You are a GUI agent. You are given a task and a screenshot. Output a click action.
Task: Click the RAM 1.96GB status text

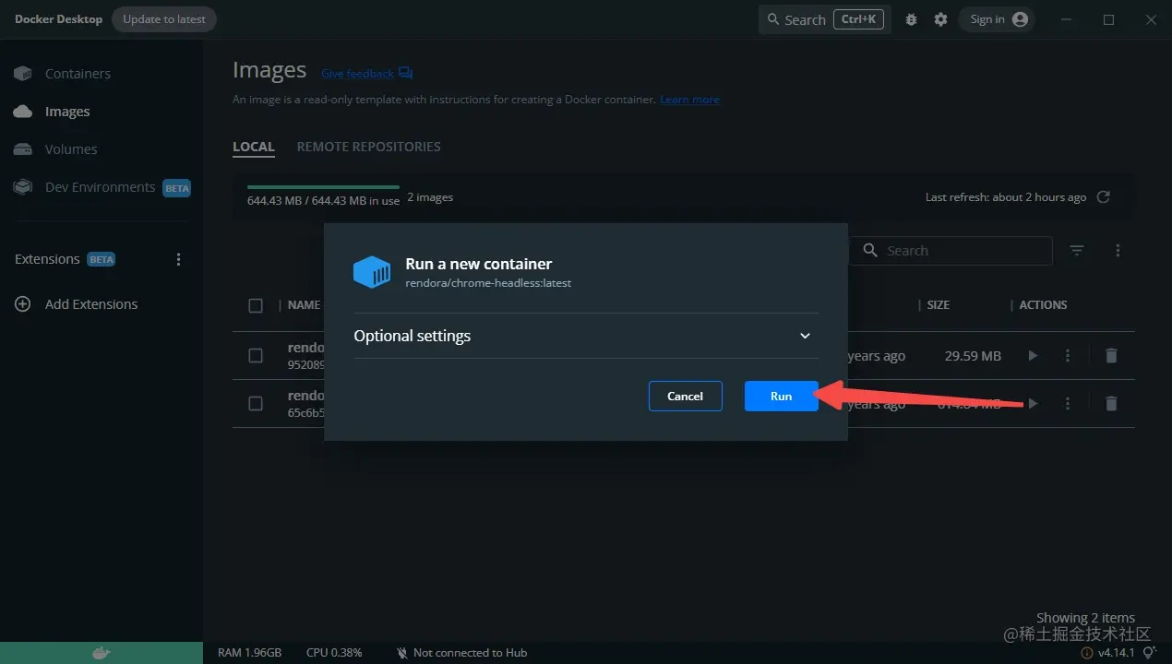pos(249,653)
